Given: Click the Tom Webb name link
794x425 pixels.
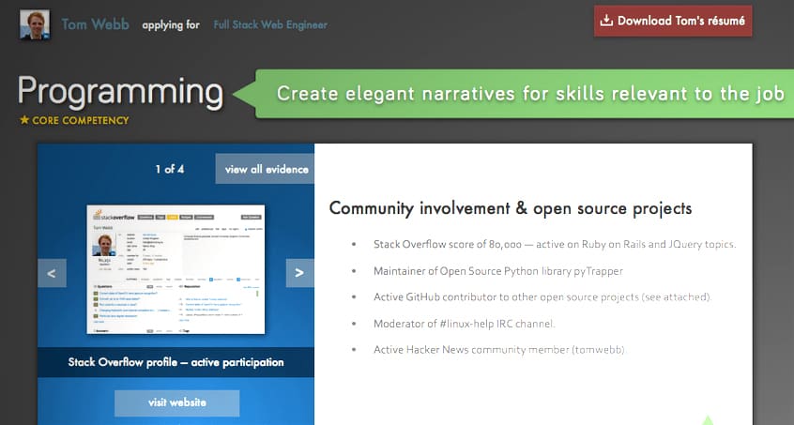Looking at the screenshot, I should tap(94, 24).
